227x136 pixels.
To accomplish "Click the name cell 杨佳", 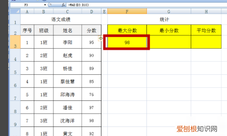I will 67,68.
